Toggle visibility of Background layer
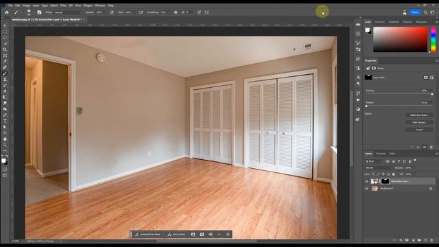Viewport: 439px width, 247px height. coord(366,189)
